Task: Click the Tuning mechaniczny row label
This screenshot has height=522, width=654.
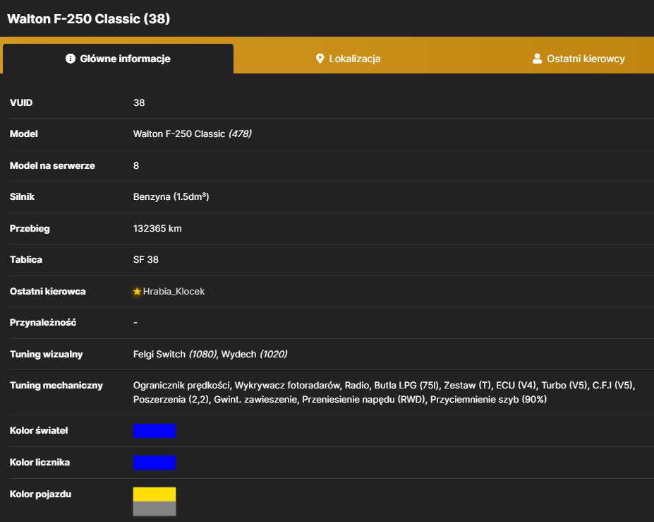Action: (56, 386)
